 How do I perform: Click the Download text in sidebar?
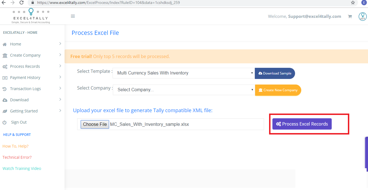(x=19, y=100)
